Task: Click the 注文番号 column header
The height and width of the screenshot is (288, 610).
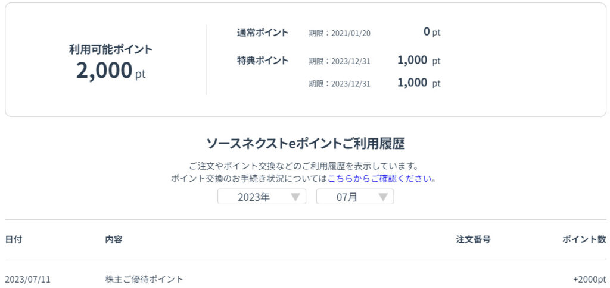Action: click(x=473, y=239)
